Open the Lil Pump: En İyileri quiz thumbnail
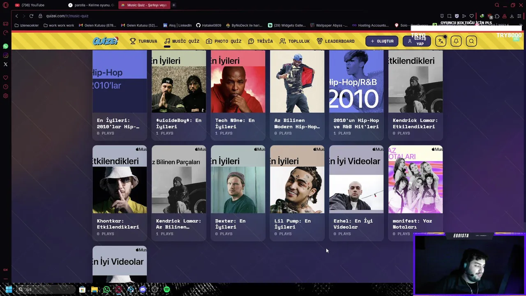This screenshot has width=526, height=296. [x=297, y=179]
